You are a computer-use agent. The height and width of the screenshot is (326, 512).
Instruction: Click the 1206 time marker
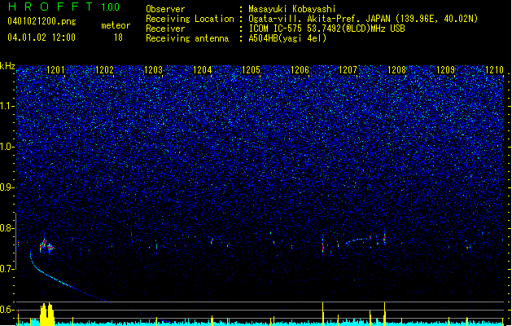point(300,69)
